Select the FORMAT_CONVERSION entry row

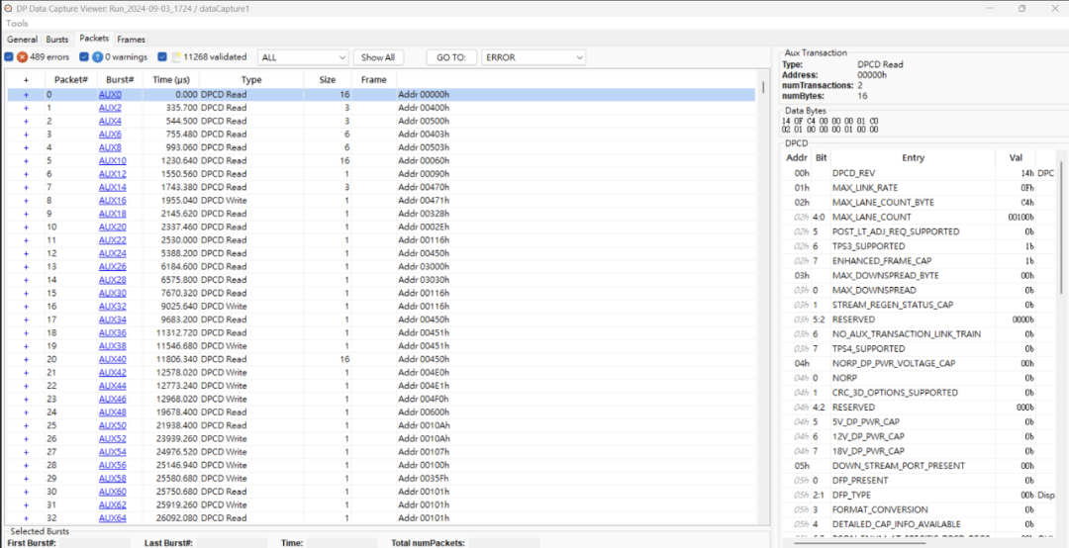(919, 509)
